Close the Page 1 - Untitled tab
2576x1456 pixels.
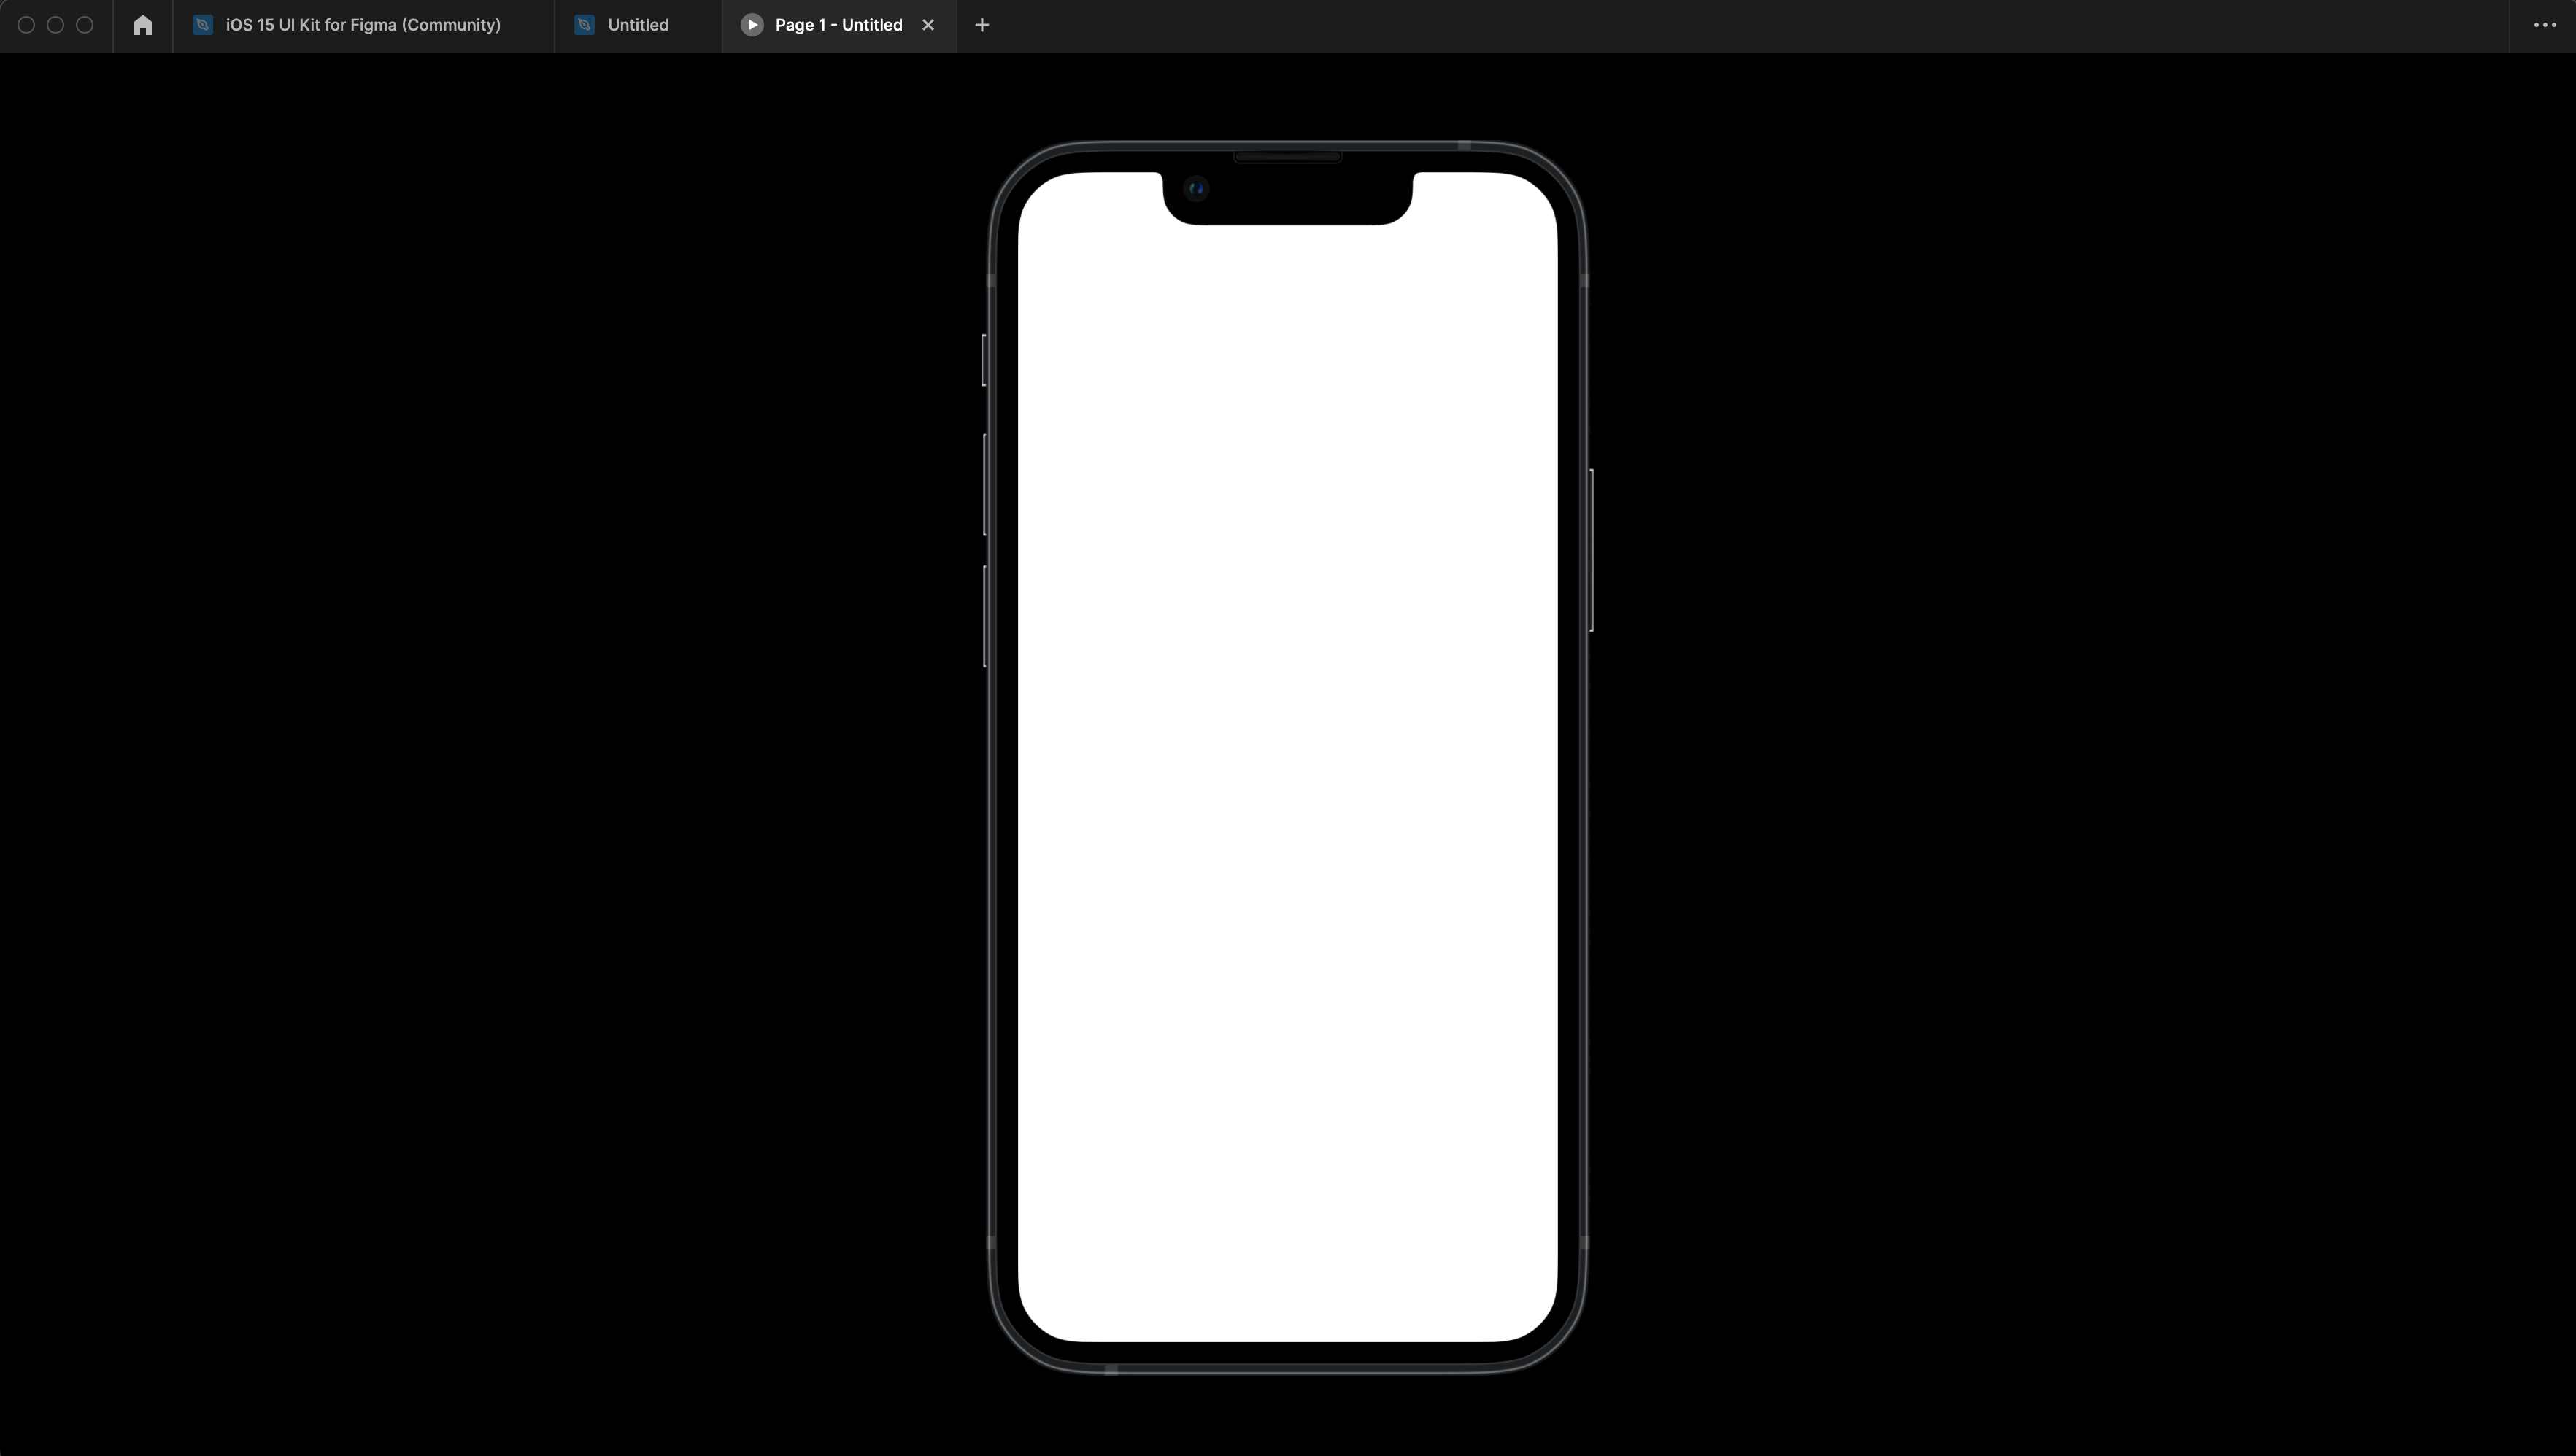tap(928, 25)
